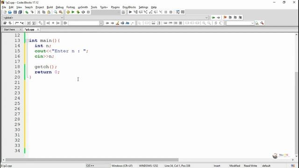Open the Debugging windows icon
299x168 pixels.
[178, 12]
